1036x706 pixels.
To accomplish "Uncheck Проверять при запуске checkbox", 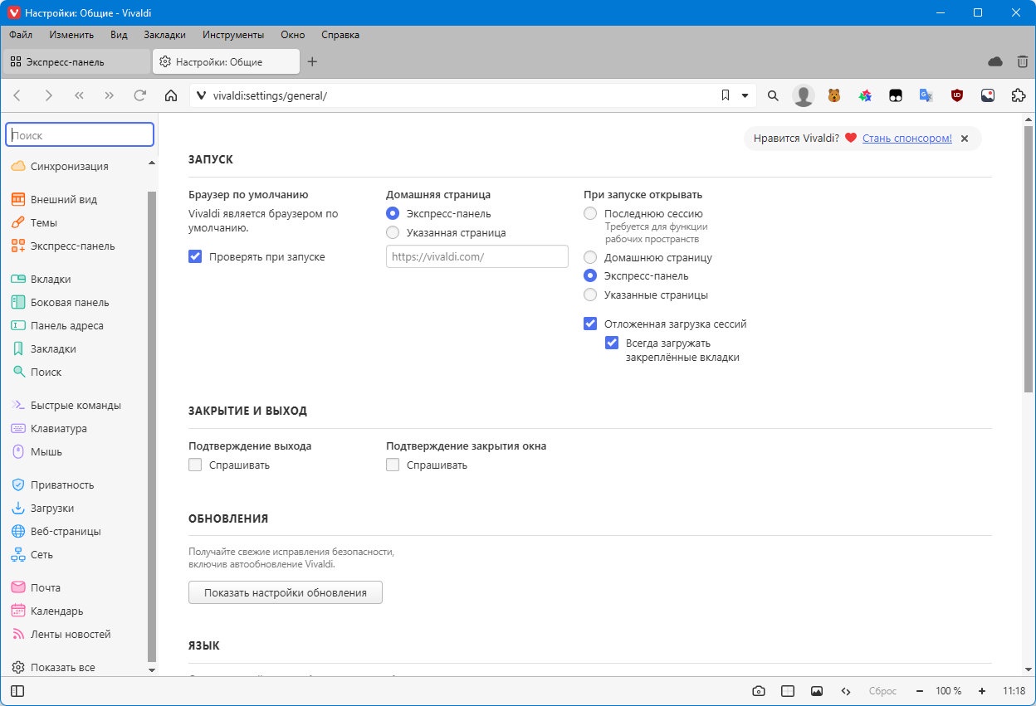I will pyautogui.click(x=195, y=256).
